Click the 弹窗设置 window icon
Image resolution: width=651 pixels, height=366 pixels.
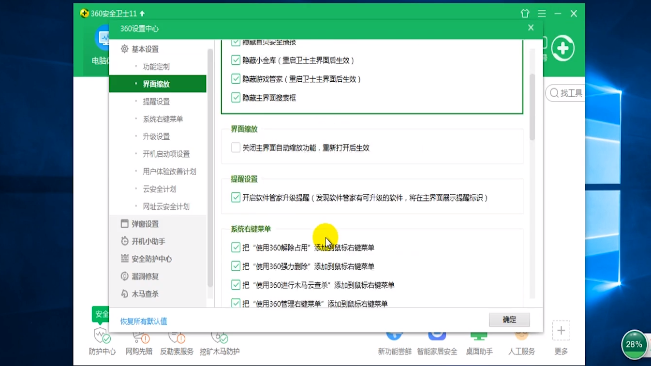tap(124, 224)
